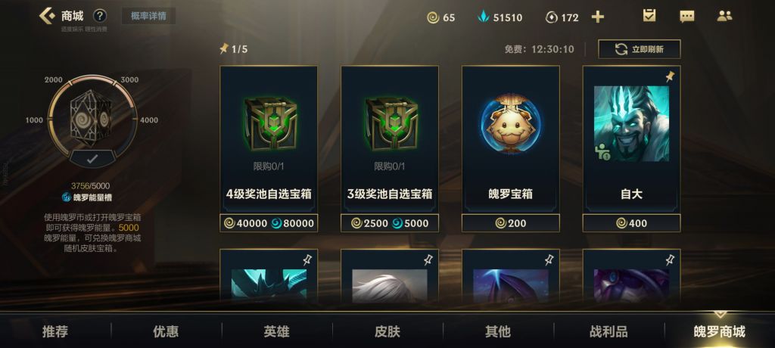Switch to the 英雄 tab
775x348 pixels.
click(x=276, y=331)
